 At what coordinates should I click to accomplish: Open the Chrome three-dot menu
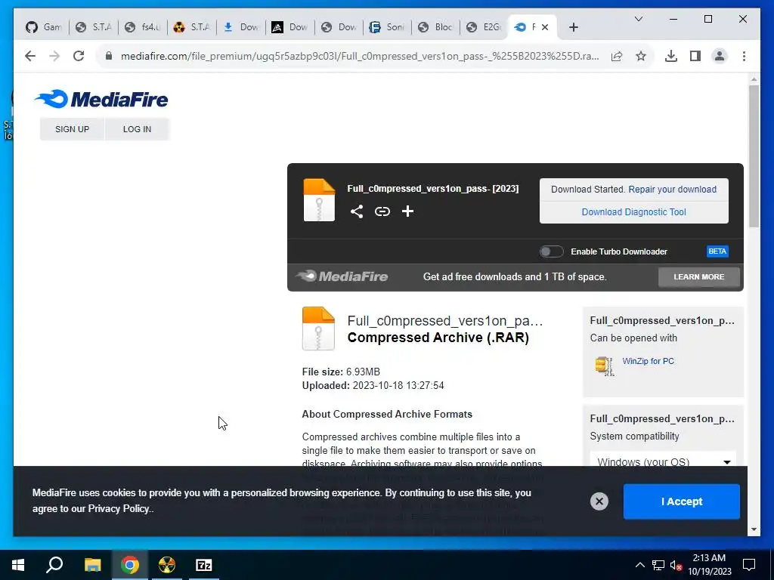coord(744,56)
